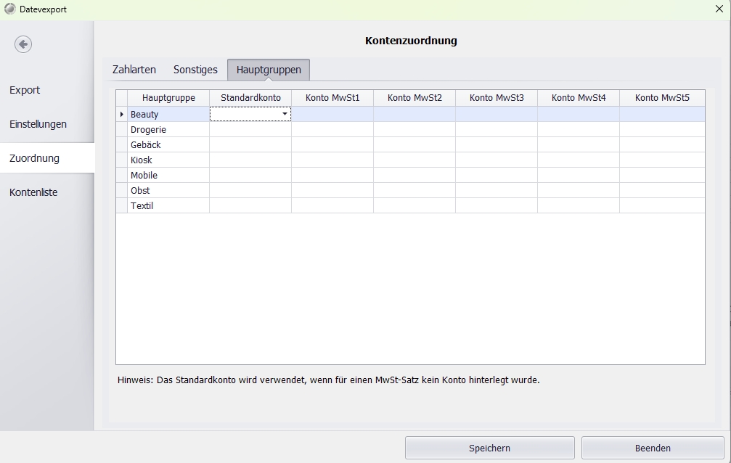The height and width of the screenshot is (463, 731).
Task: Click the Konto MwSt2 column header
Action: (414, 98)
